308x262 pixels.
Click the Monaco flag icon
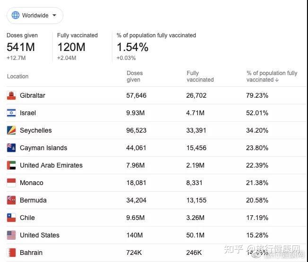pyautogui.click(x=11, y=183)
